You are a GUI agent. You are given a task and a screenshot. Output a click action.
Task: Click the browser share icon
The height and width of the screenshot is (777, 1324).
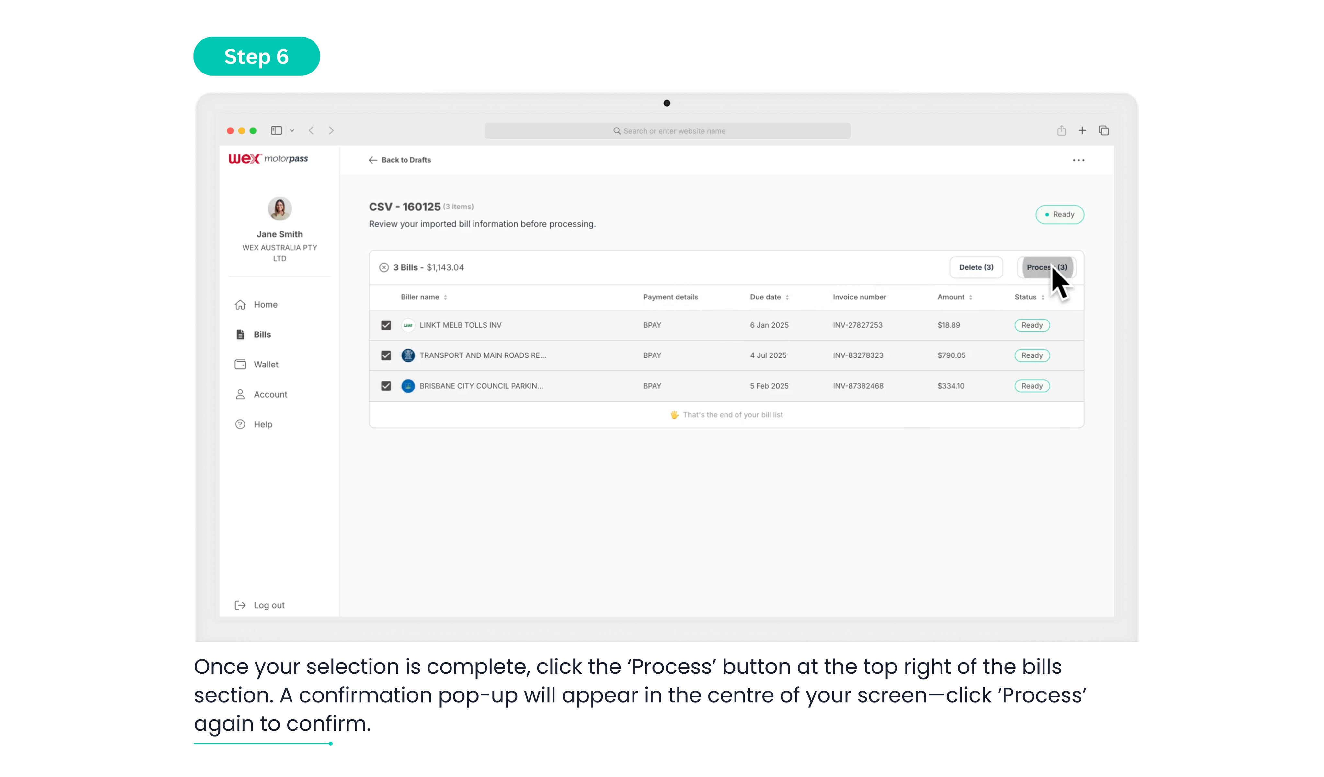1061,130
